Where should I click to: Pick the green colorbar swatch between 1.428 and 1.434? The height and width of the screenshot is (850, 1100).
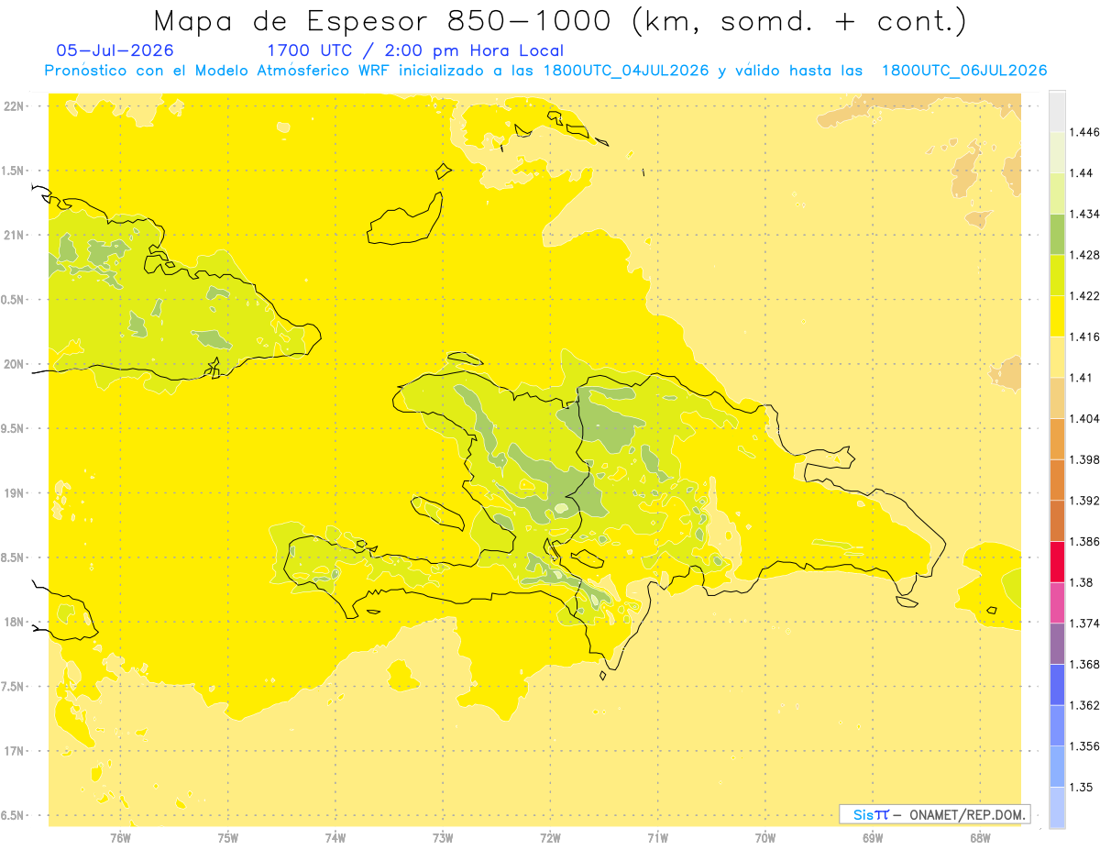point(1057,234)
